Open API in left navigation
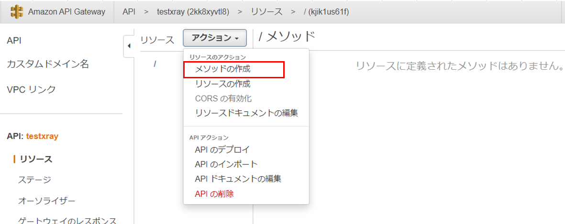The width and height of the screenshot is (565, 224). pyautogui.click(x=14, y=41)
